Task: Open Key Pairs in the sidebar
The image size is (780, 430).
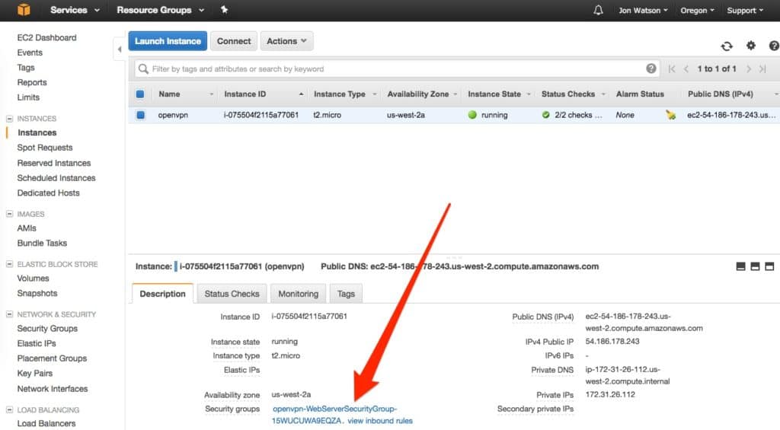Action: [35, 374]
